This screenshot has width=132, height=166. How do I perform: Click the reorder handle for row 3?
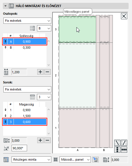pyautogui.click(x=5, y=122)
